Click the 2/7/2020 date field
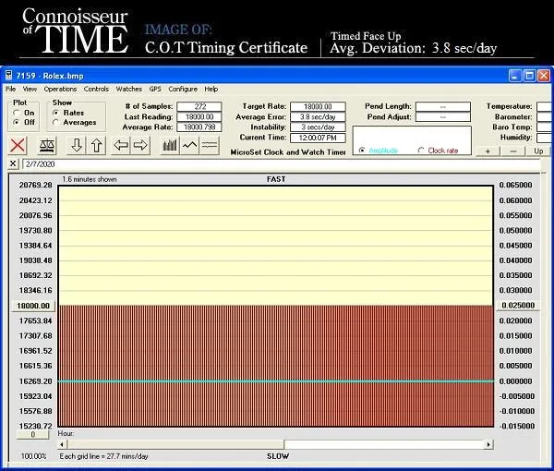Image resolution: width=554 pixels, height=471 pixels. tap(282, 164)
